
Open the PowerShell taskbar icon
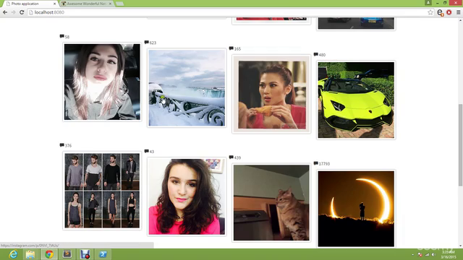pos(103,254)
